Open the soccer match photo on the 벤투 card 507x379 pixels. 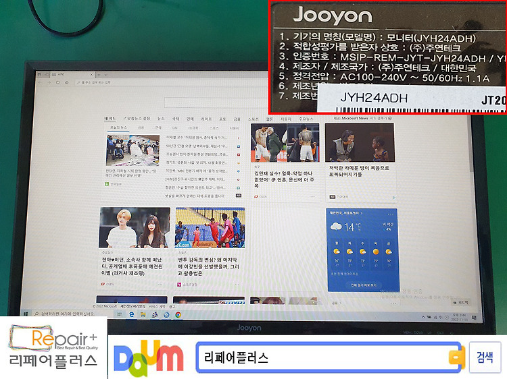click(x=210, y=228)
